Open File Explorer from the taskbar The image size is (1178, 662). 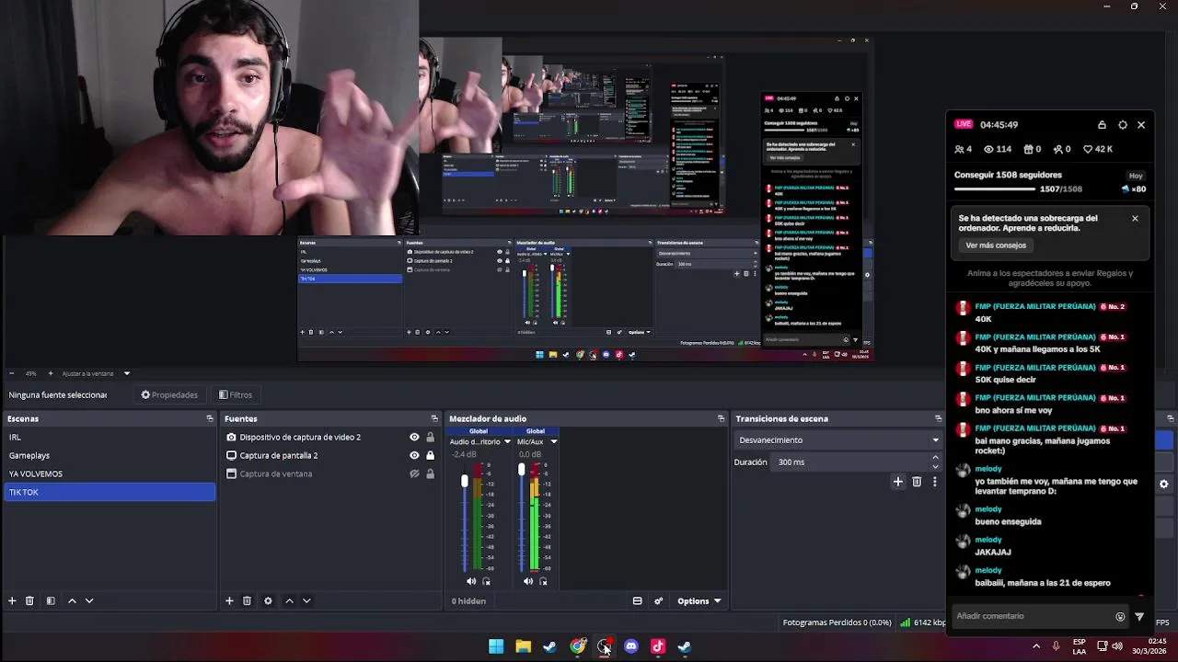(x=523, y=646)
